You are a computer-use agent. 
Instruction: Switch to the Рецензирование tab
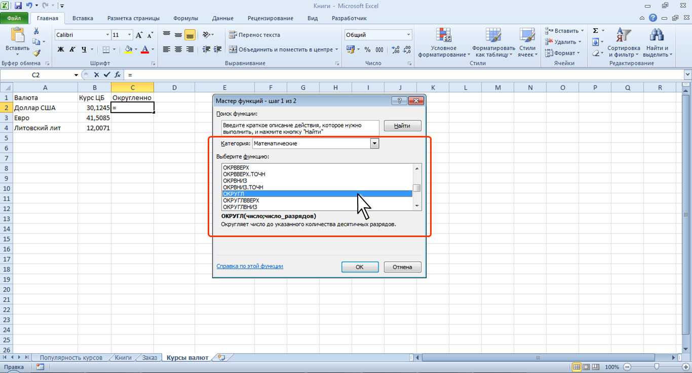[271, 18]
